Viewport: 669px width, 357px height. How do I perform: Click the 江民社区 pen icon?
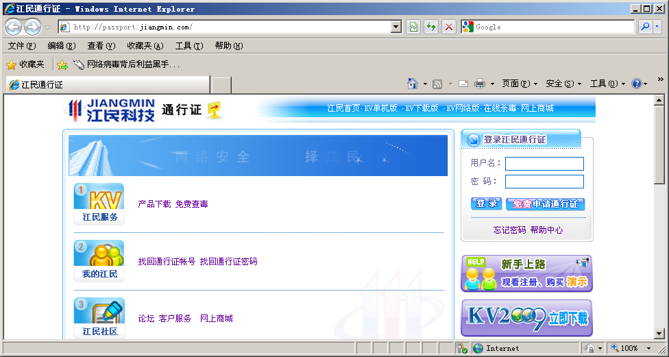point(99,318)
